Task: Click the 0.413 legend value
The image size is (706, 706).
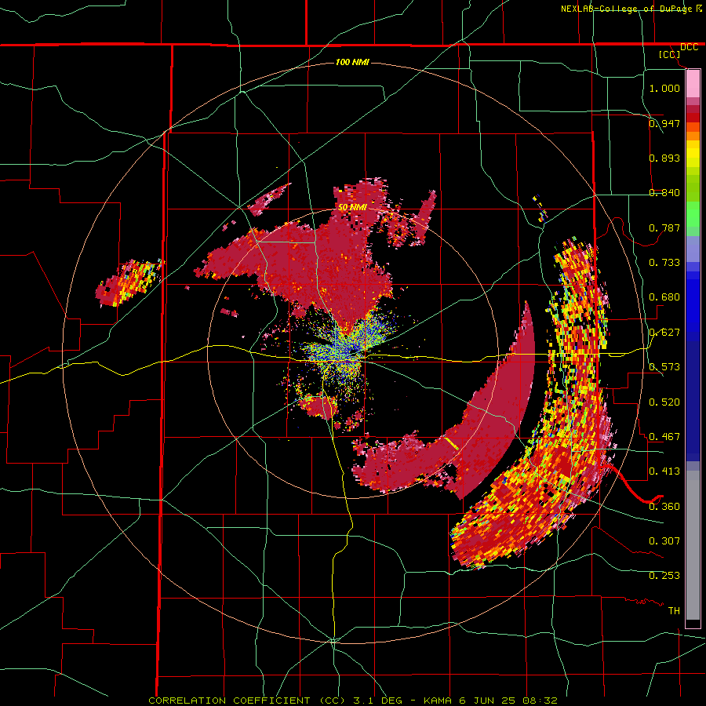Action: pos(664,471)
